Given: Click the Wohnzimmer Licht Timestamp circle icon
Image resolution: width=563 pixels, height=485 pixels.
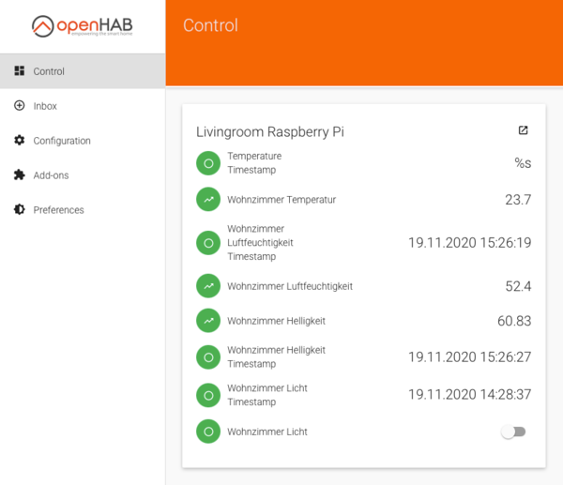Looking at the screenshot, I should [208, 395].
